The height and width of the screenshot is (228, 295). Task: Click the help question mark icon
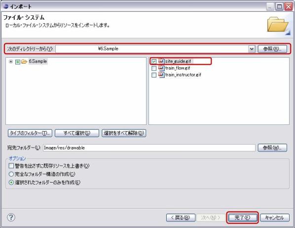click(x=11, y=218)
